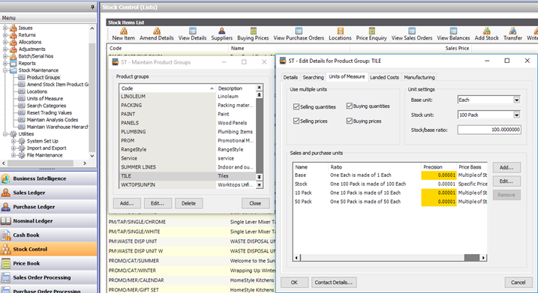Viewport: 538px width, 293px height.
Task: Cancel the Edit Details dialog
Action: pyautogui.click(x=518, y=283)
